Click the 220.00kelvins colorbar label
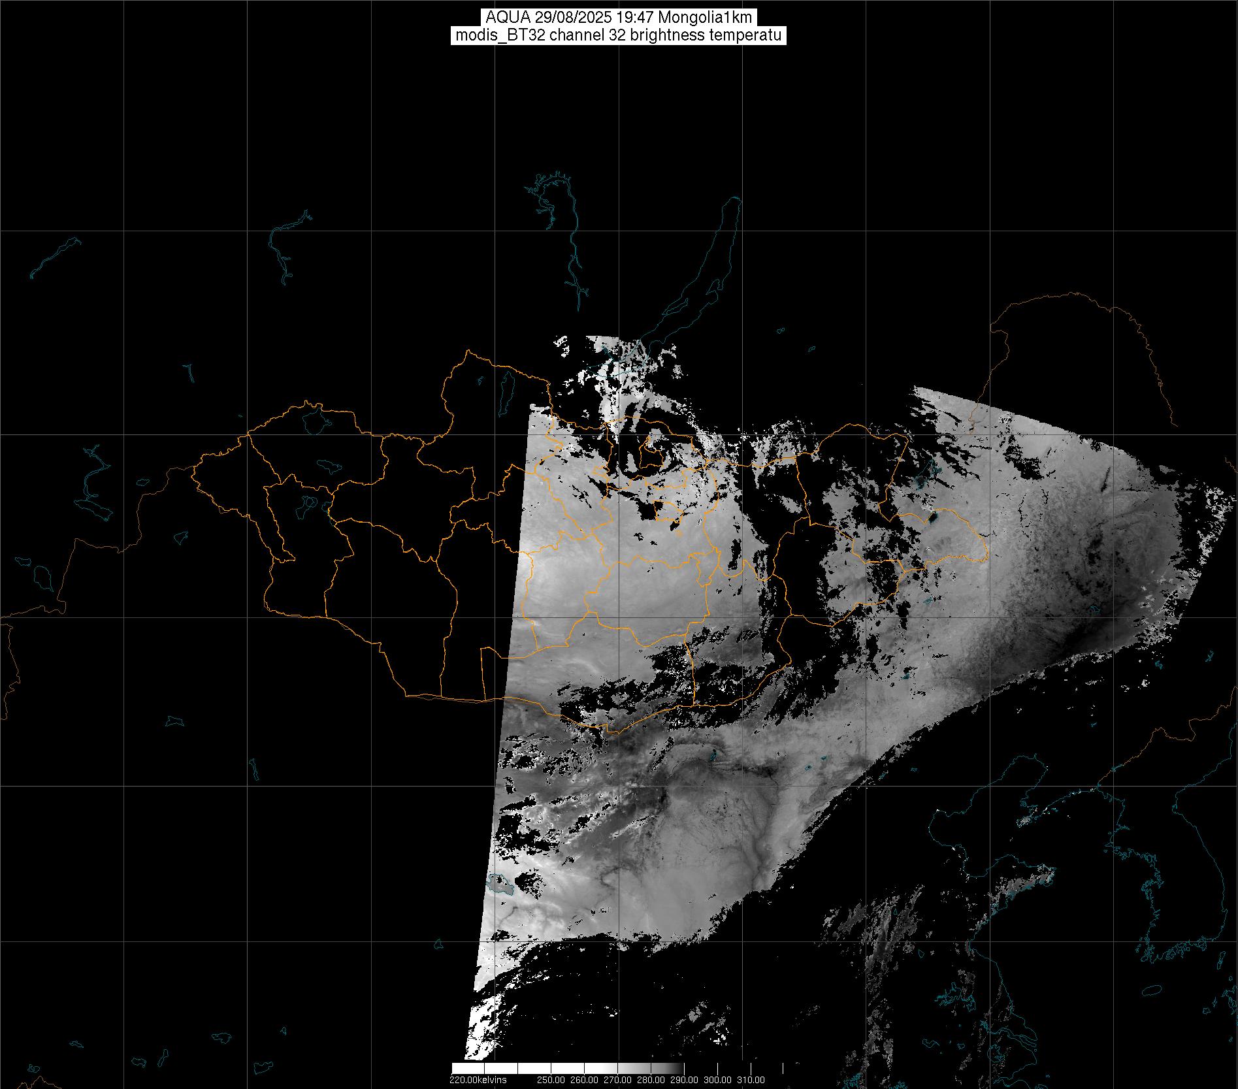The width and height of the screenshot is (1238, 1089). point(478,1080)
